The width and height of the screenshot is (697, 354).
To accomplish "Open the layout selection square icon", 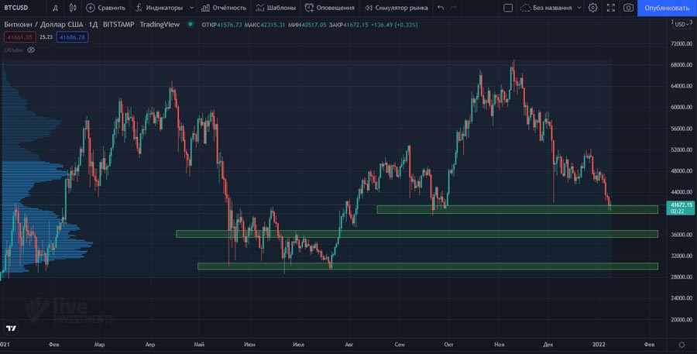I will [507, 8].
